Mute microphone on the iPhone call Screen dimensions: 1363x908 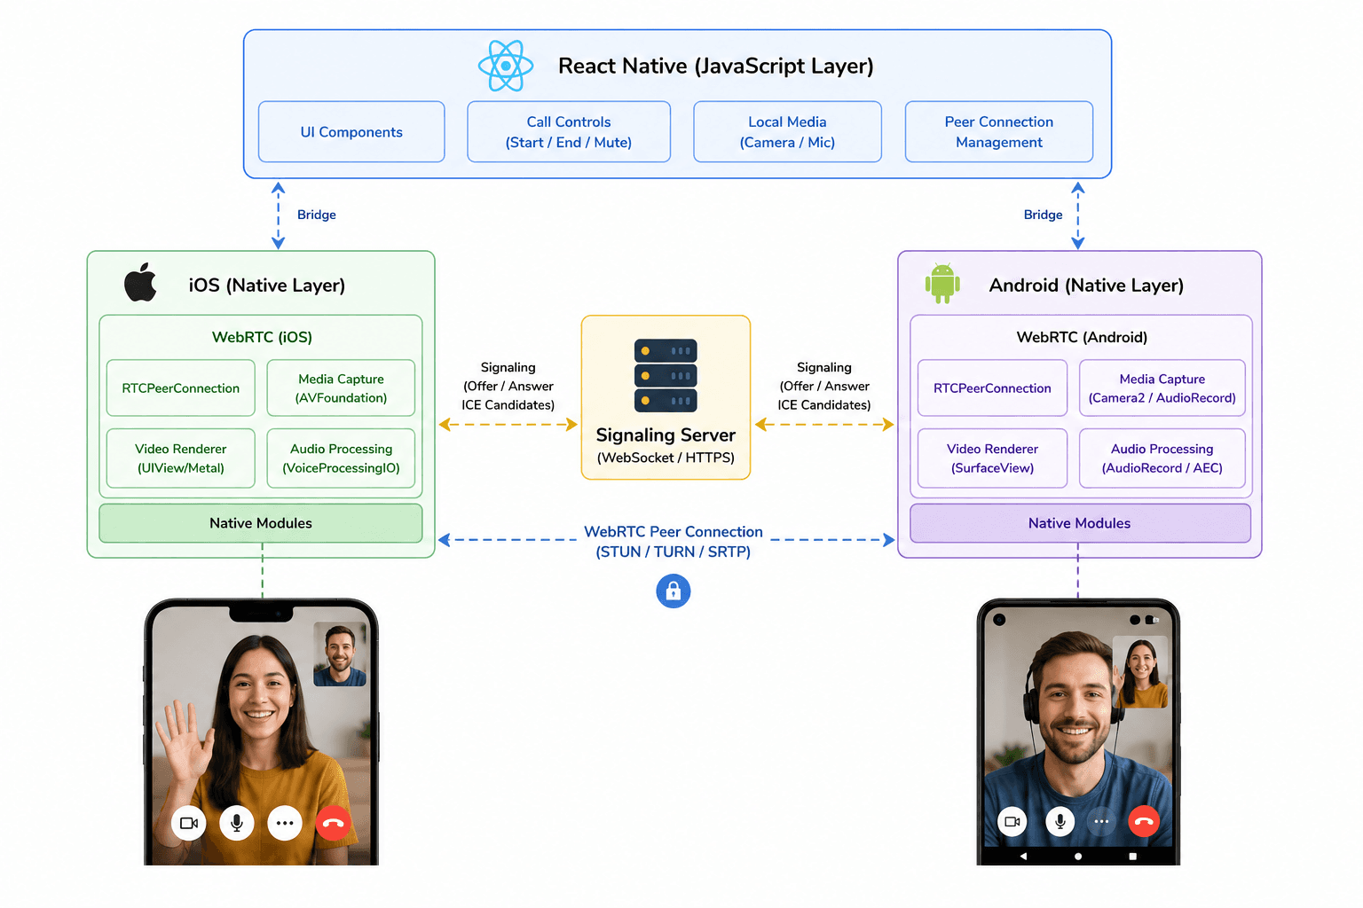237,823
